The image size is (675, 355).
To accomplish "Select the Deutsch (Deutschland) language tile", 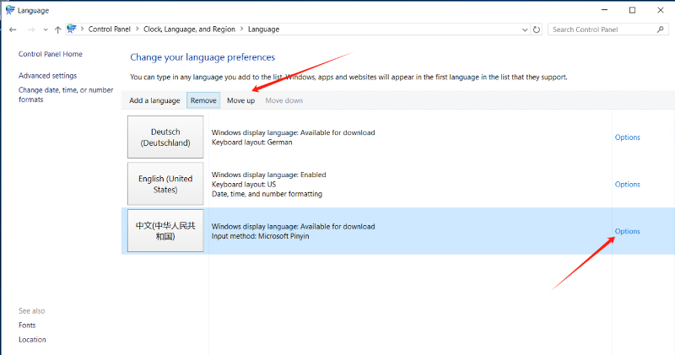I will (x=165, y=137).
